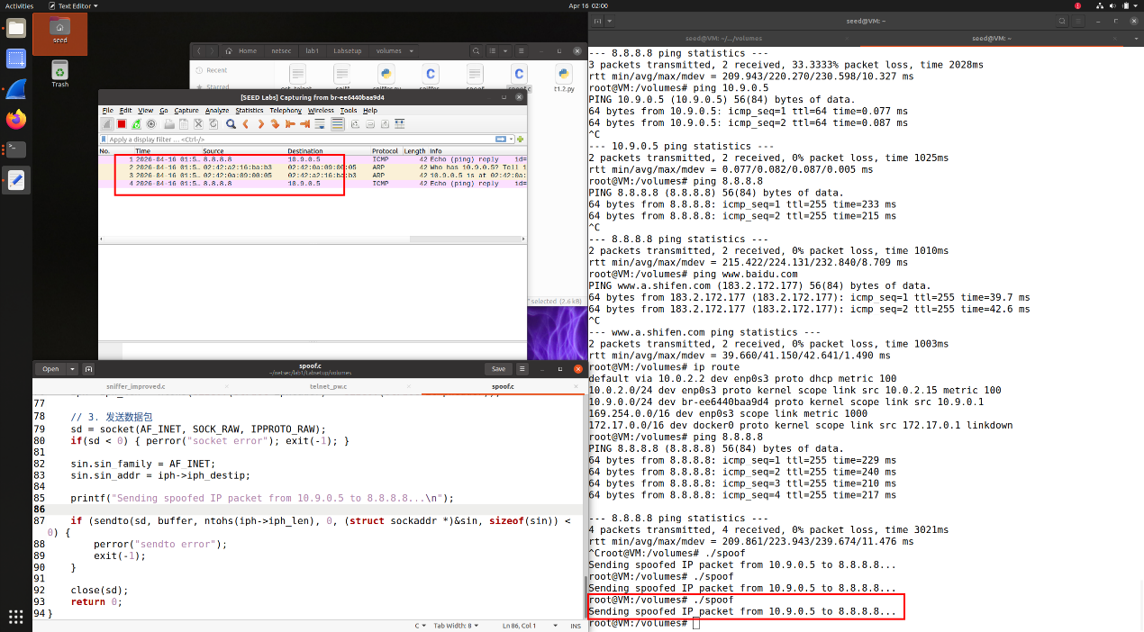Go to the previous packet arrow
This screenshot has width=1144, height=632.
245,124
